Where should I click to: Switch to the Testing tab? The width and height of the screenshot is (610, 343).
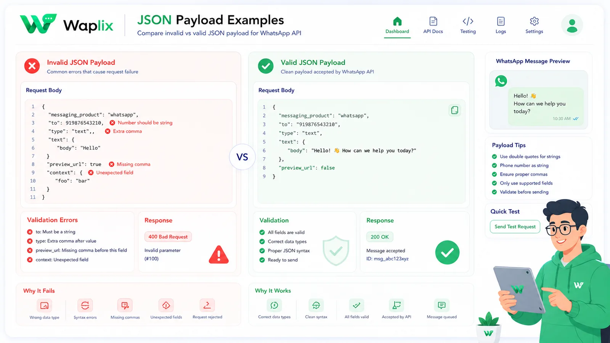468,26
